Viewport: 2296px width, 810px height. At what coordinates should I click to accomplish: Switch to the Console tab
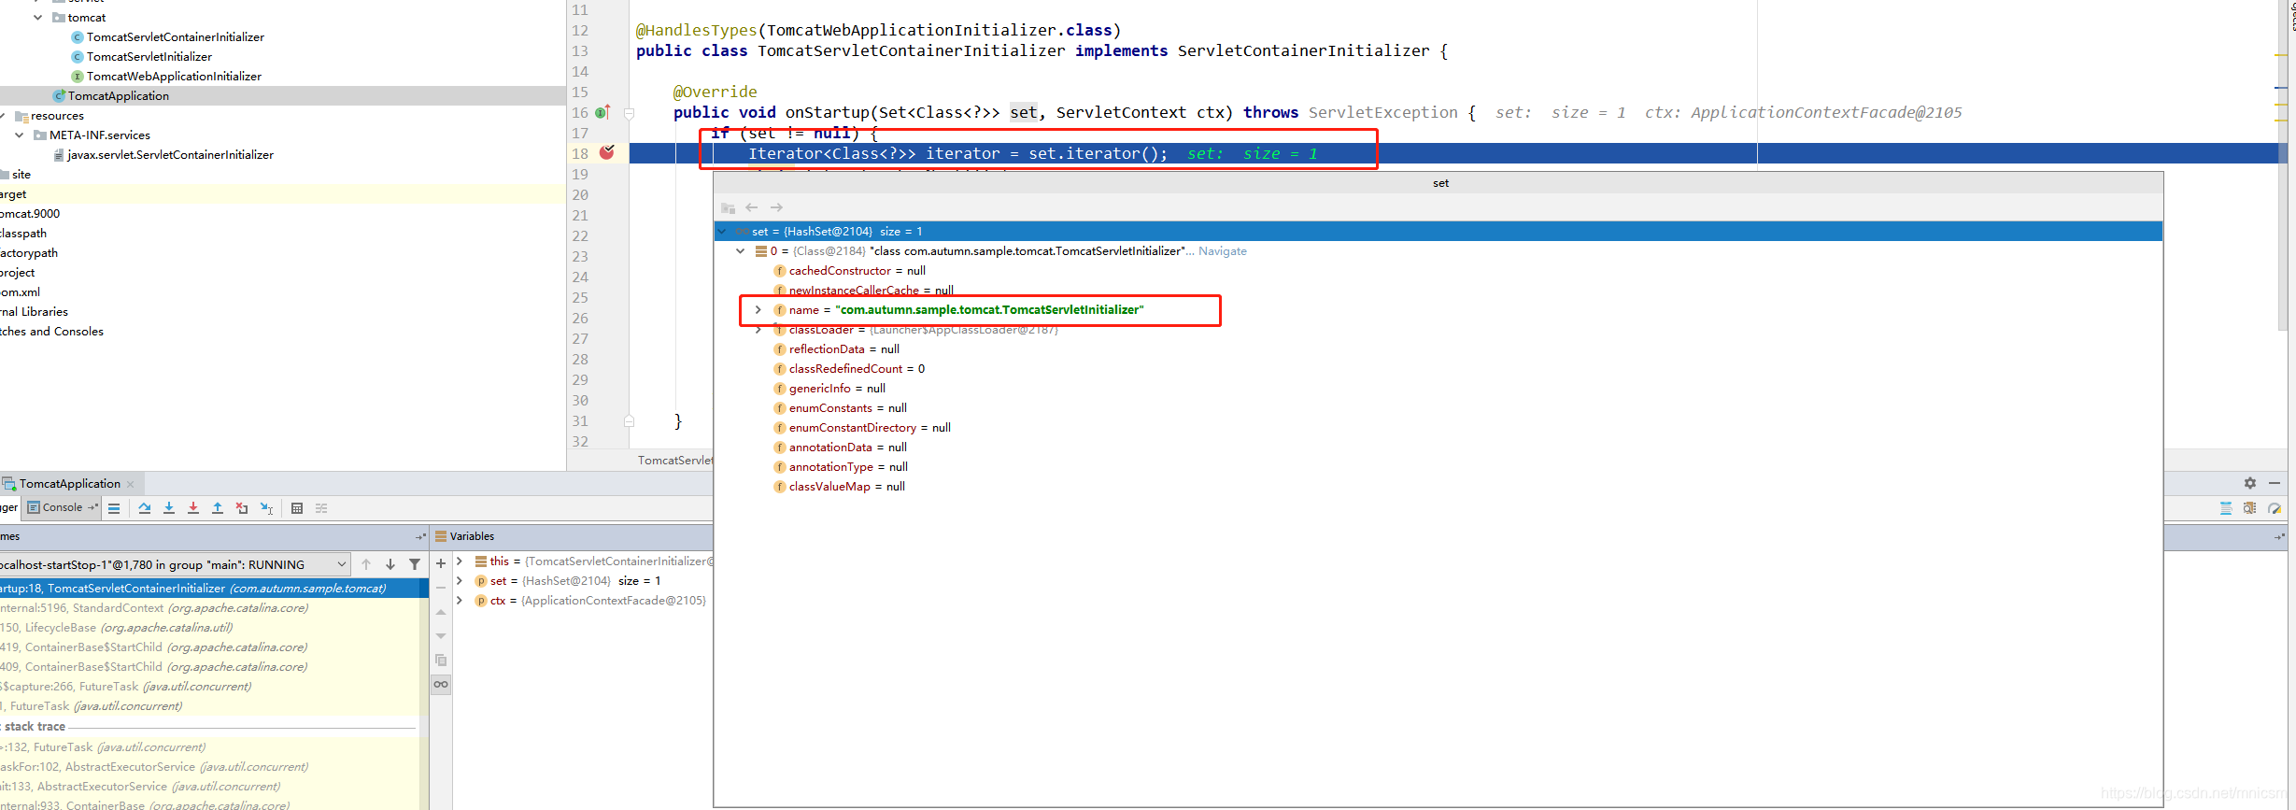62,507
